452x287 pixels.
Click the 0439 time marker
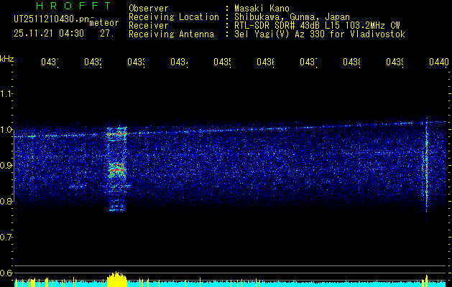coord(395,62)
